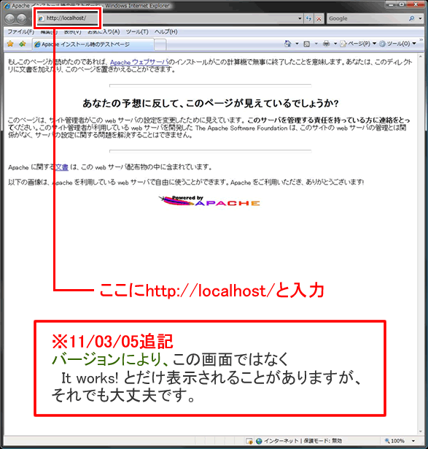
Task: Click the vertical scrollbar up arrow
Action: click(x=420, y=57)
